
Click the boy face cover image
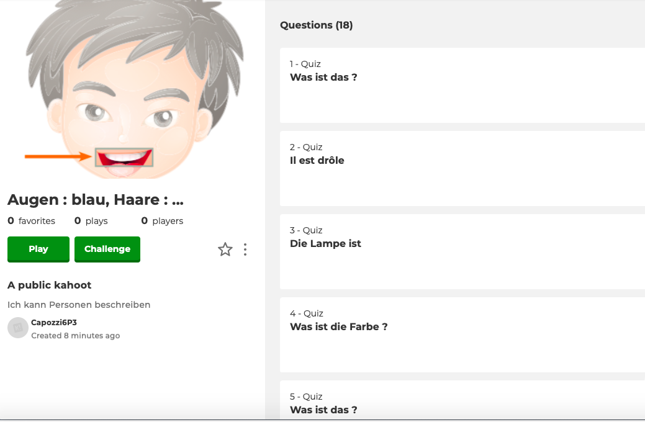tap(132, 89)
